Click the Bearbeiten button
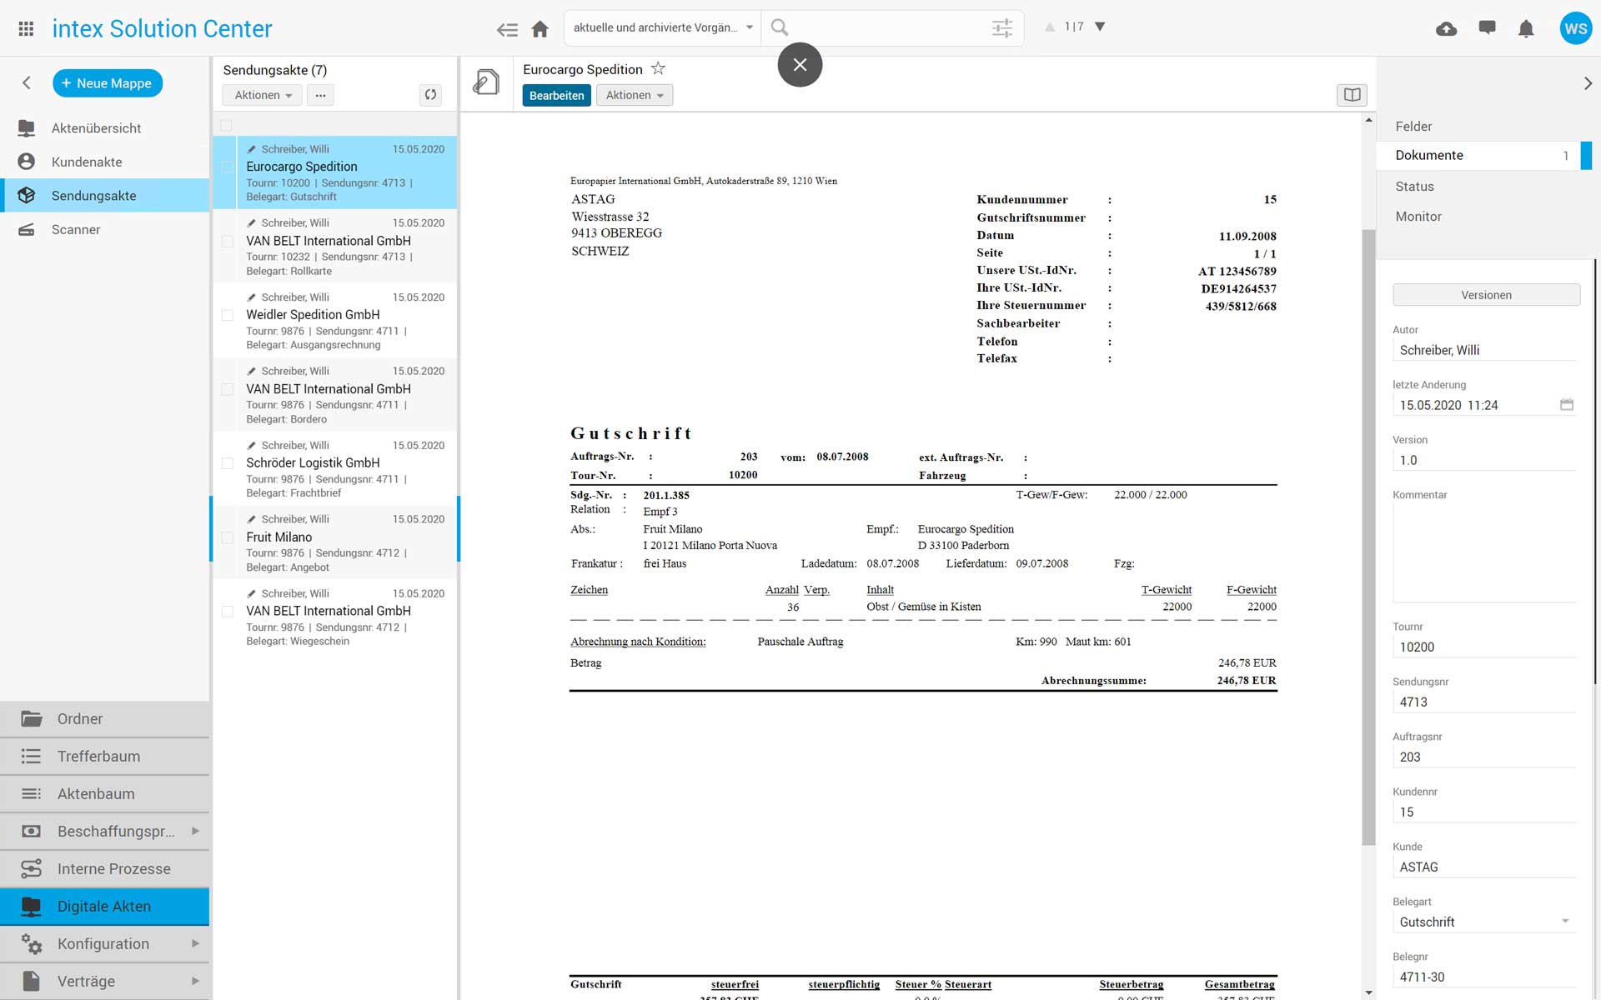1601x1000 pixels. click(556, 96)
